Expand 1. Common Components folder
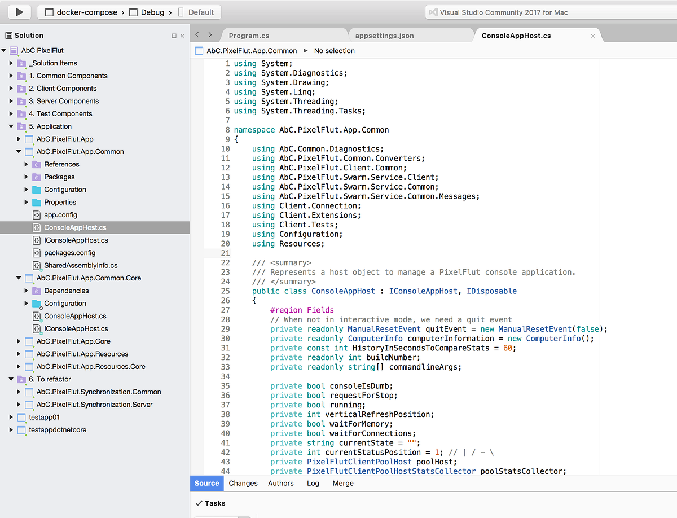677x518 pixels. point(11,76)
